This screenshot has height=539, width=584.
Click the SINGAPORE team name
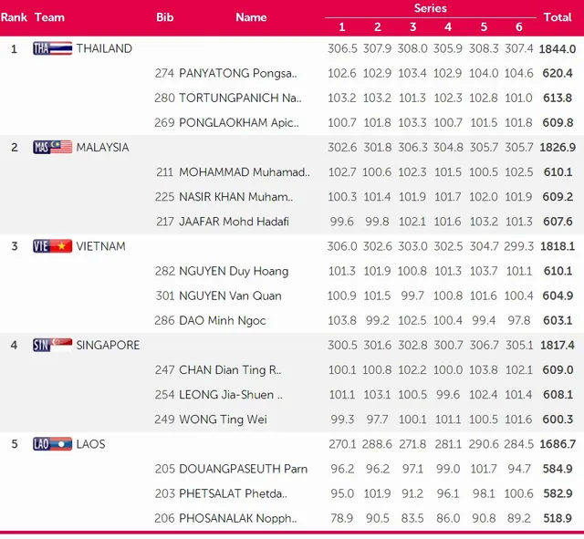[108, 345]
